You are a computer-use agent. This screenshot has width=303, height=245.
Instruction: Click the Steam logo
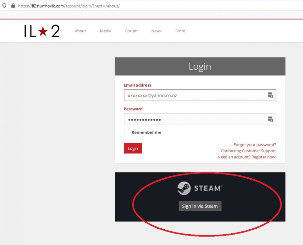coord(200,188)
